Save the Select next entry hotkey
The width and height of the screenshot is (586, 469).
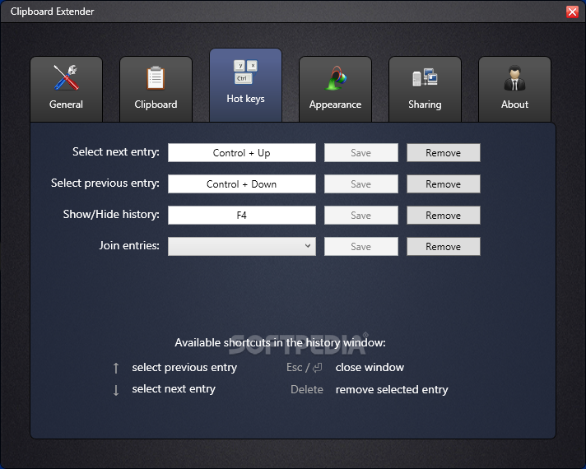pyautogui.click(x=361, y=153)
